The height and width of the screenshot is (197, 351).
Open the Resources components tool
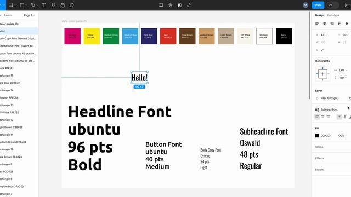coord(53,5)
